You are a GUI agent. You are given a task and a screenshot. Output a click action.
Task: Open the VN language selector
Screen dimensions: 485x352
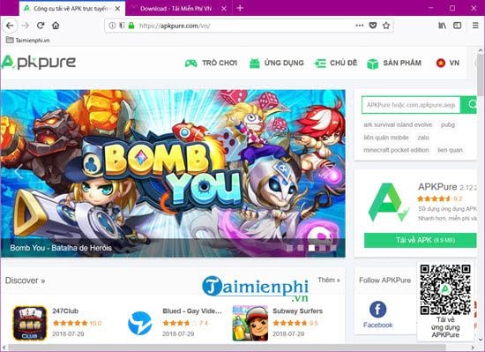point(448,64)
